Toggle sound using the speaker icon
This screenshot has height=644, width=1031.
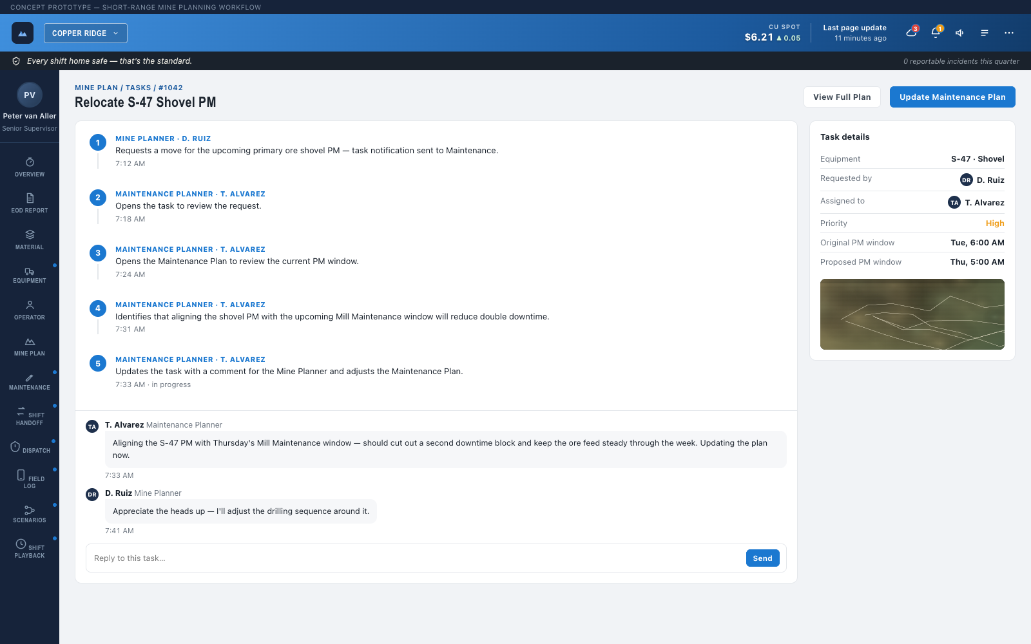[x=959, y=33]
